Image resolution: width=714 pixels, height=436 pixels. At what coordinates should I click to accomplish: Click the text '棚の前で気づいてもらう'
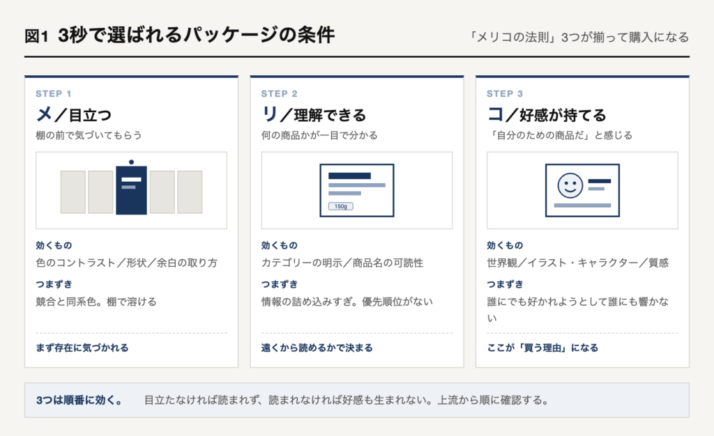[89, 135]
